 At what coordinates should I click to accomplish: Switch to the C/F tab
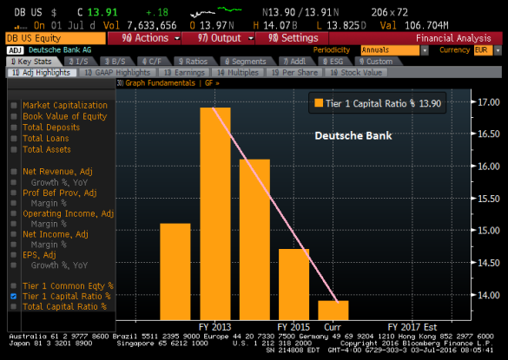click(x=154, y=62)
